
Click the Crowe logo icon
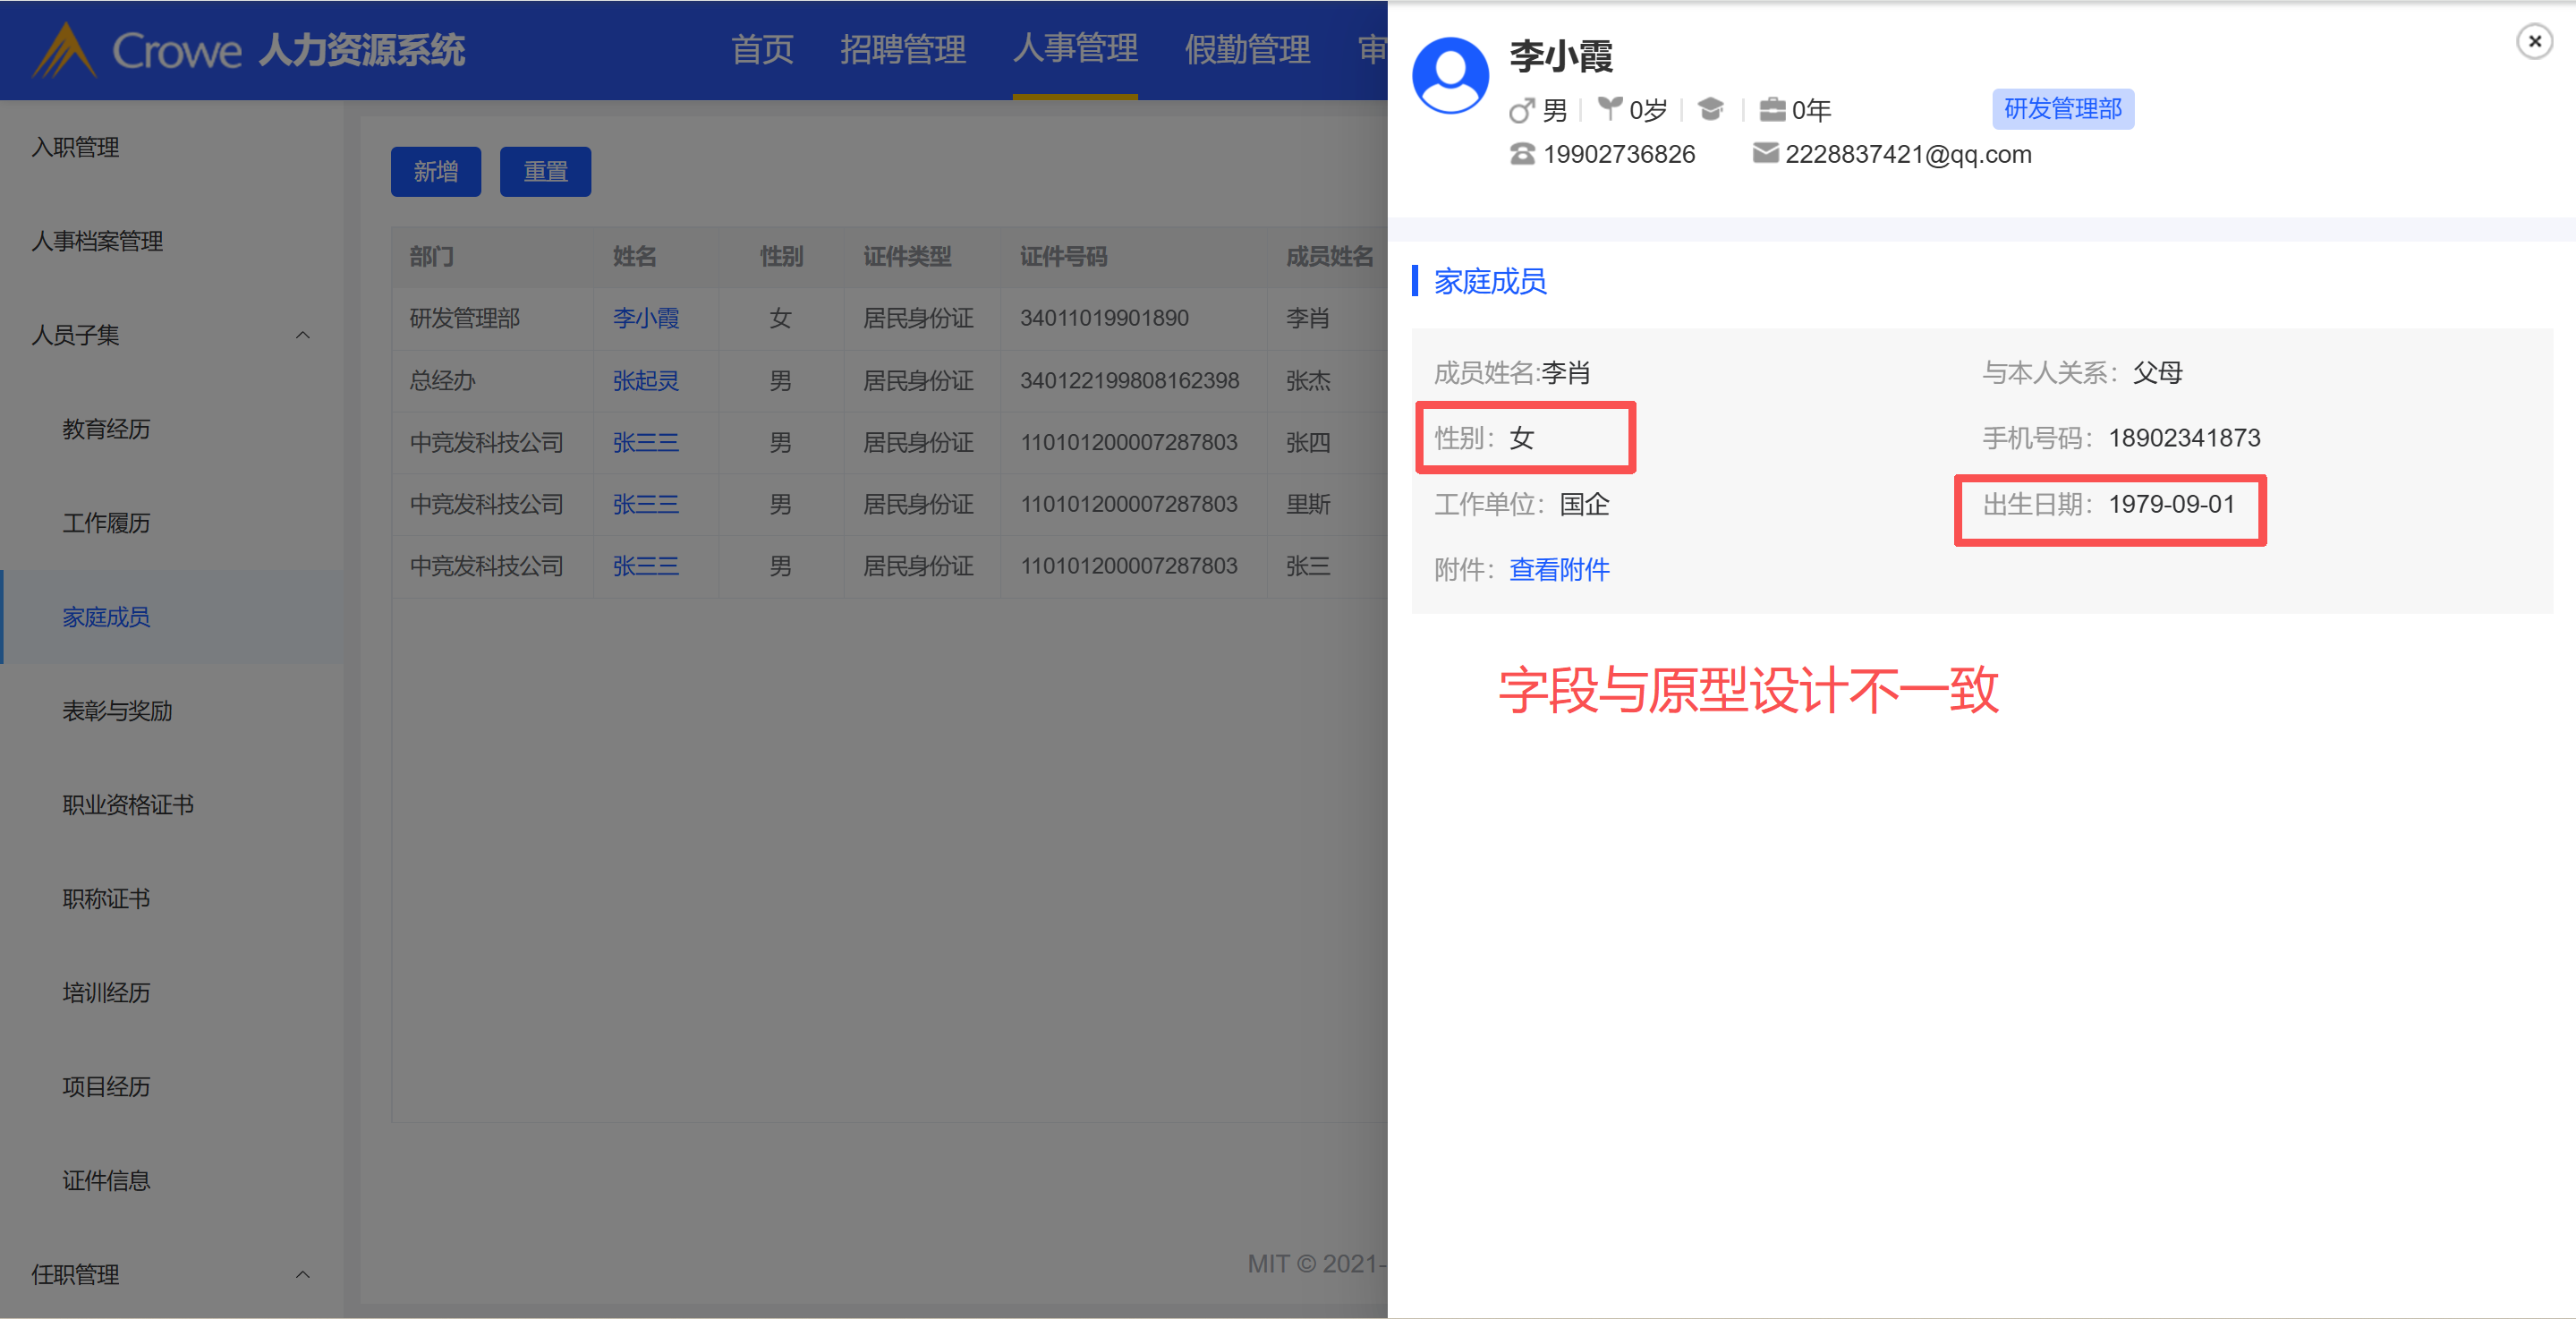[64, 50]
